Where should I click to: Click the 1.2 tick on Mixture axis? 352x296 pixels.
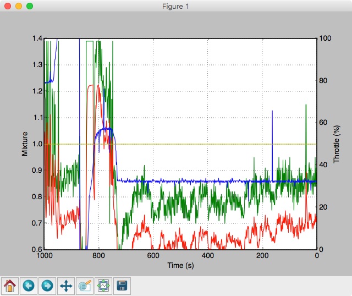point(37,91)
